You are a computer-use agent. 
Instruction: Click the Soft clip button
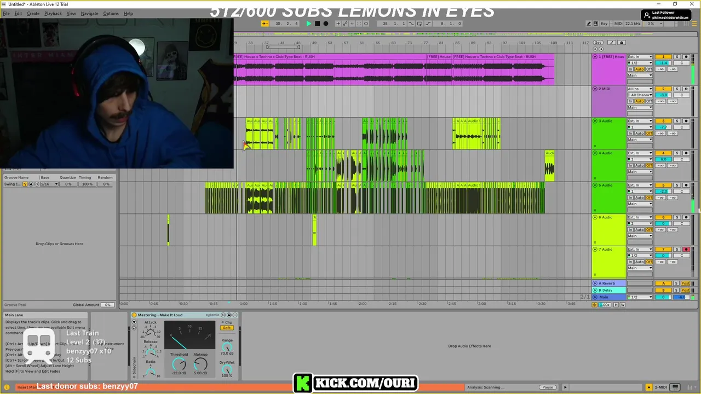point(227,328)
